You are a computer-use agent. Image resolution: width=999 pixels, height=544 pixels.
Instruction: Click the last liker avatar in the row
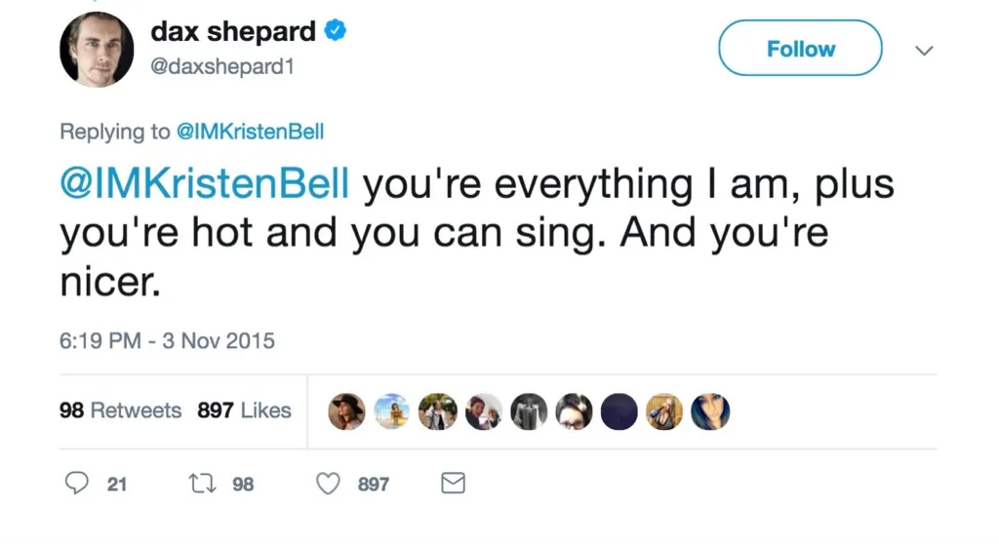coord(709,411)
